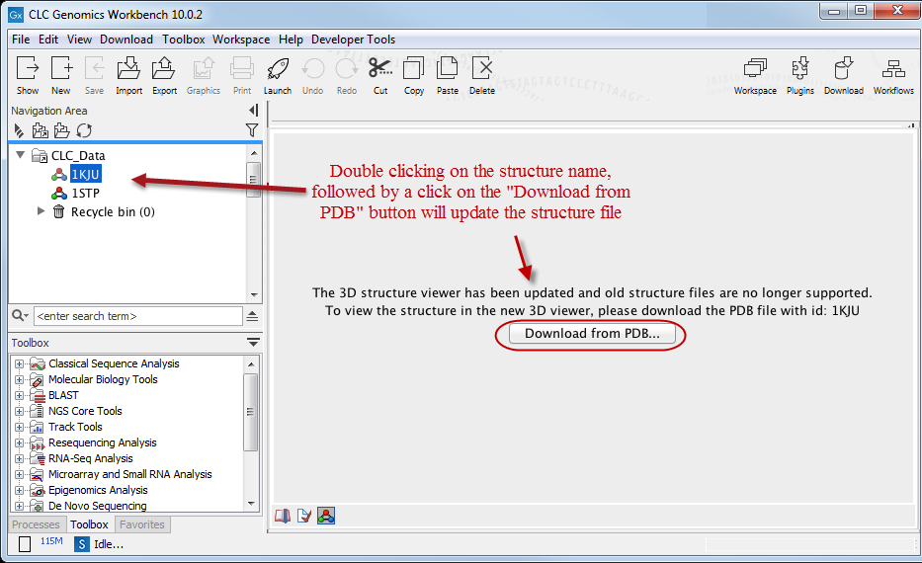Open the Edit menu
This screenshot has height=563, width=922.
[x=48, y=40]
